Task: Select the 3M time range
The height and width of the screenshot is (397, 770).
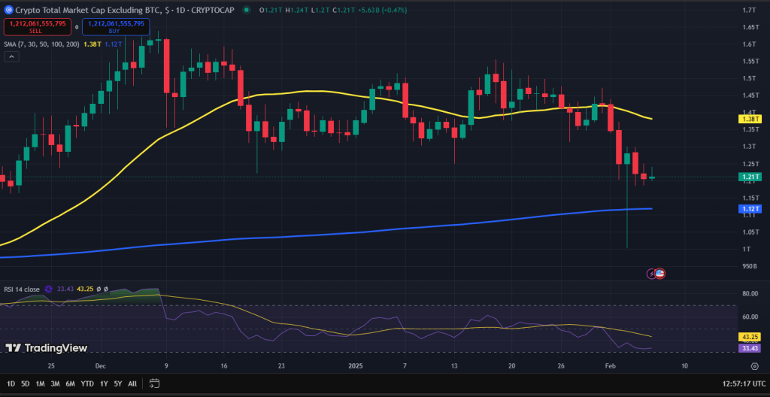Action: pos(55,383)
